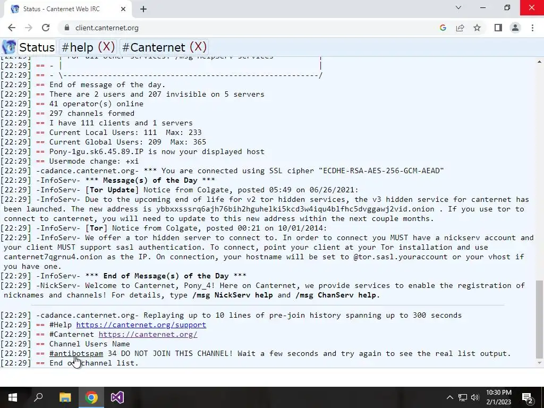The width and height of the screenshot is (544, 408).
Task: Open network settings from the tray
Action: pyautogui.click(x=463, y=397)
